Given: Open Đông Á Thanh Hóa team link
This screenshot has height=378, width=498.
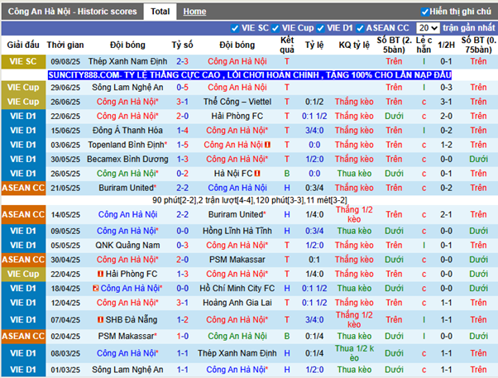Looking at the screenshot, I should point(127,131).
